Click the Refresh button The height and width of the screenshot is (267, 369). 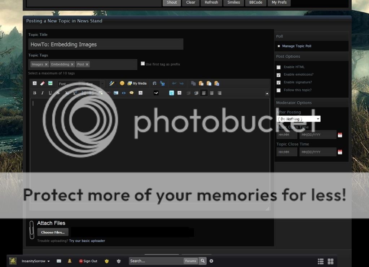(x=211, y=3)
